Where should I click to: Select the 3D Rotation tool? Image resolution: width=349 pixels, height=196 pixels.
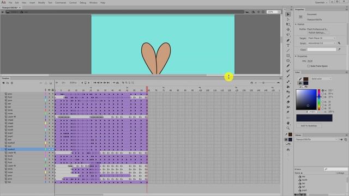point(288,29)
